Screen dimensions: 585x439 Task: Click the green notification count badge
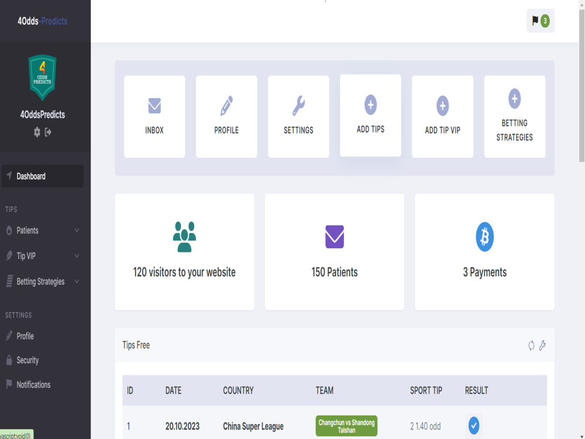point(545,21)
